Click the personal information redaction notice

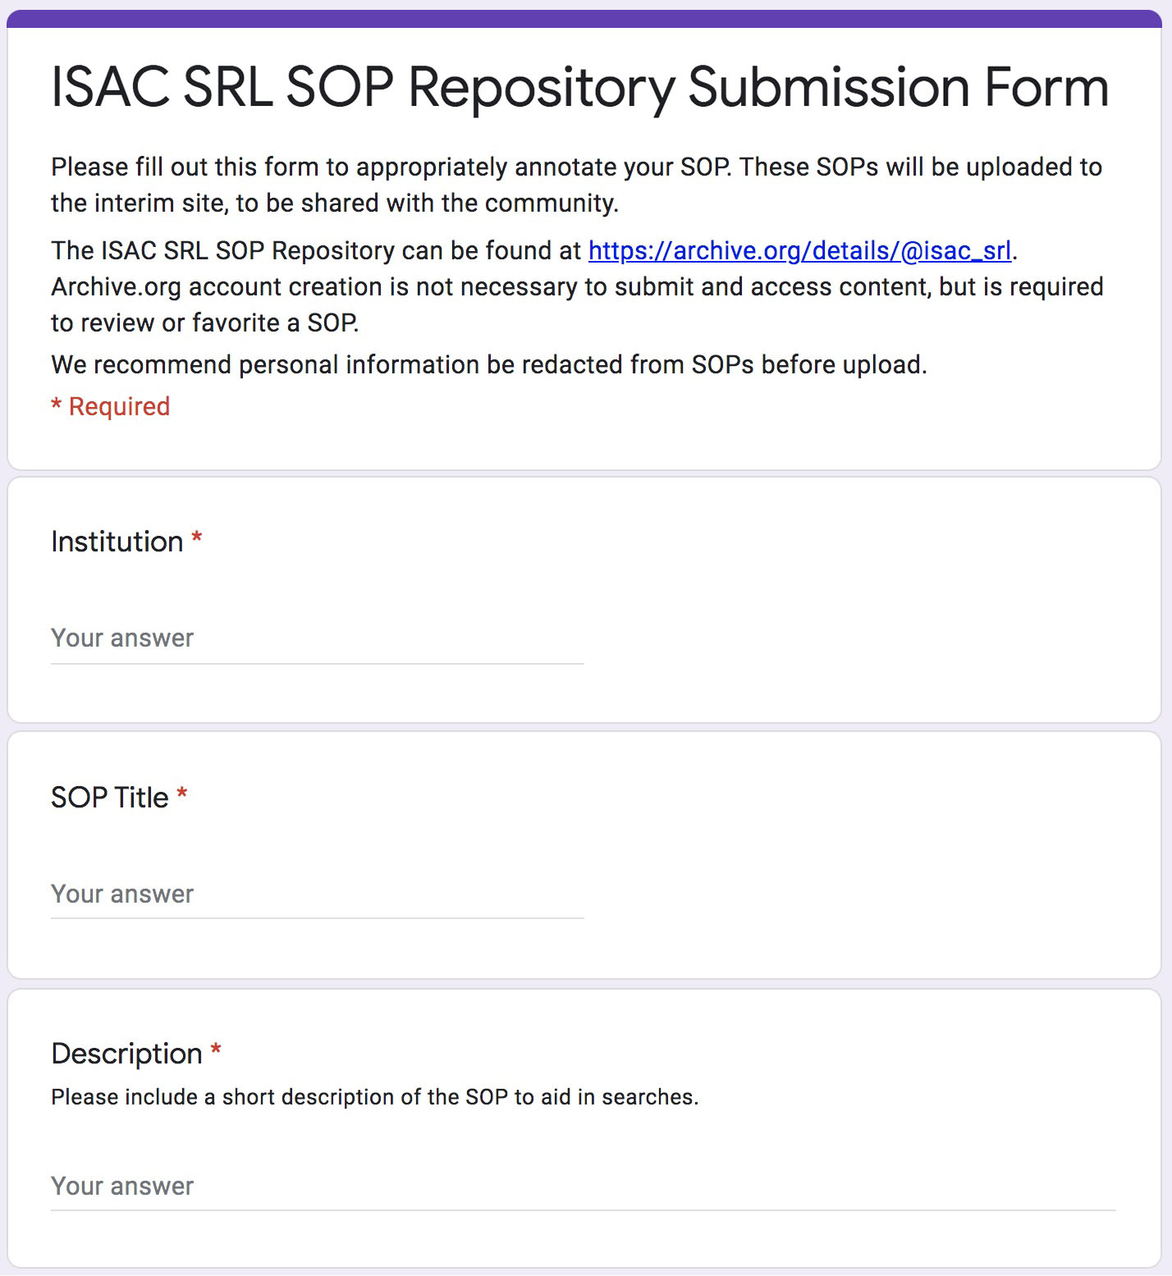488,364
